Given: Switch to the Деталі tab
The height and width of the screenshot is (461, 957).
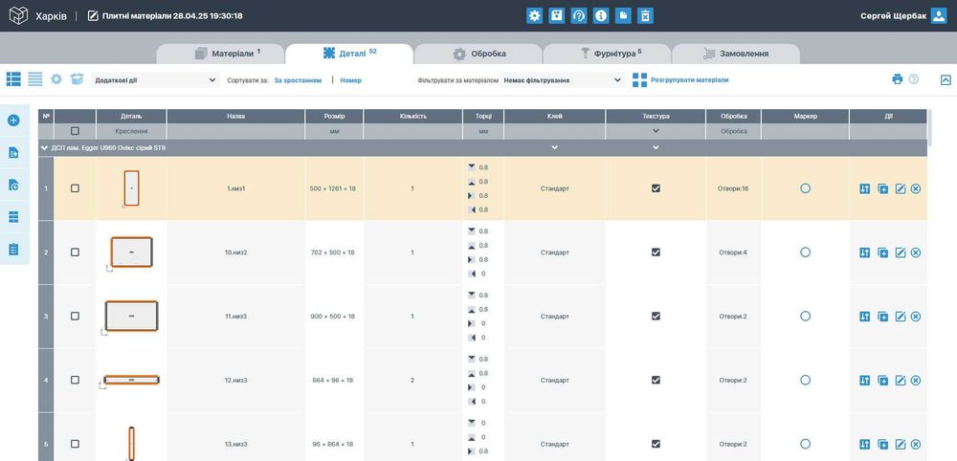Looking at the screenshot, I should [349, 54].
